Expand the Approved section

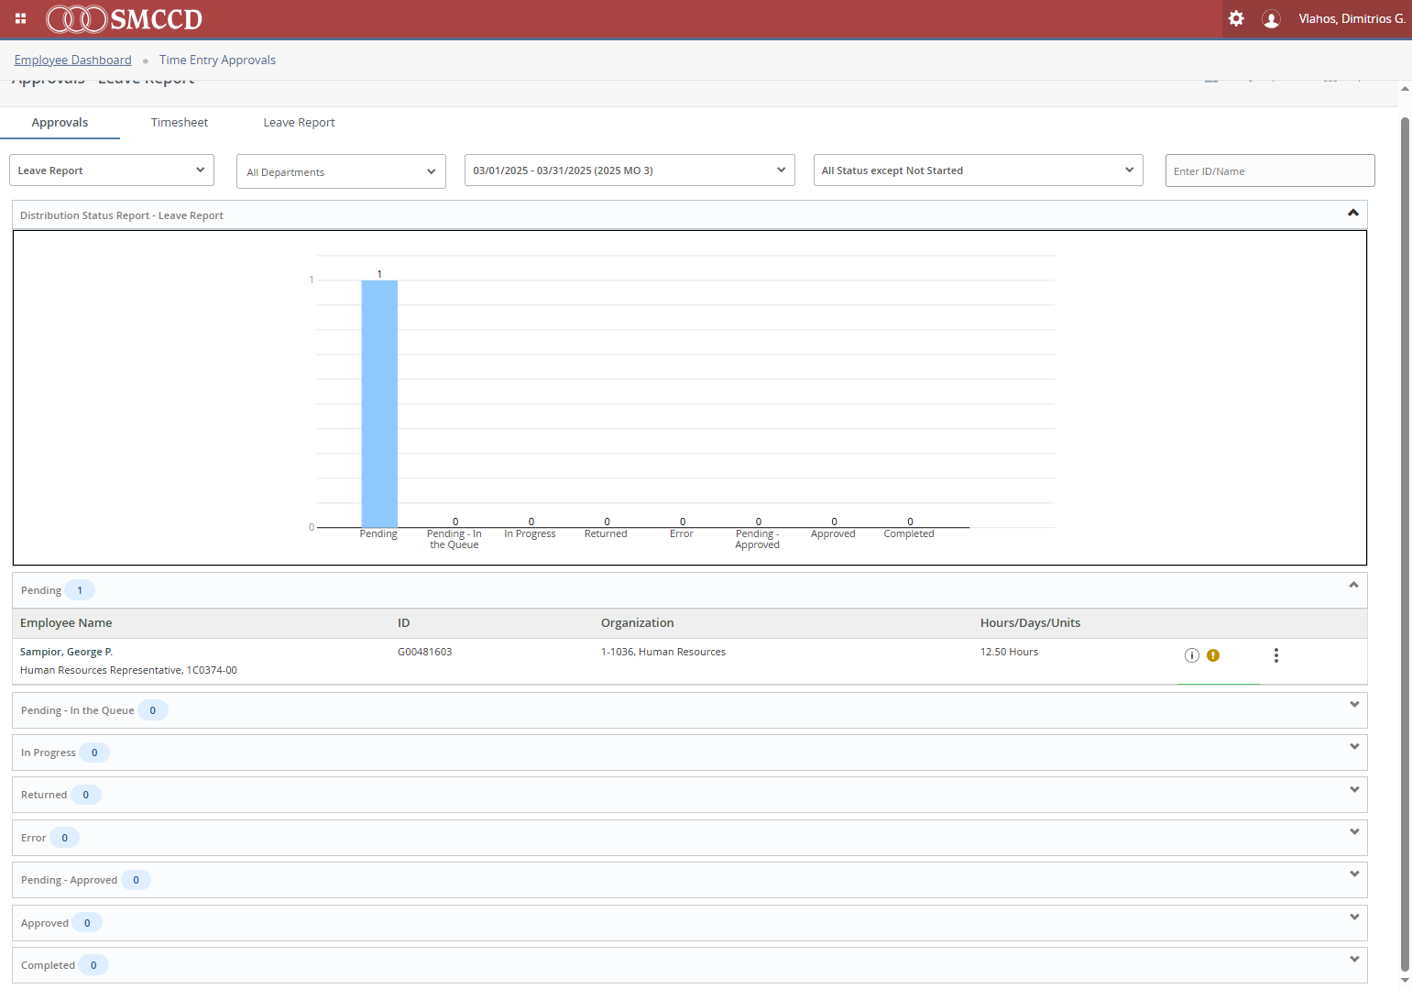point(1354,917)
